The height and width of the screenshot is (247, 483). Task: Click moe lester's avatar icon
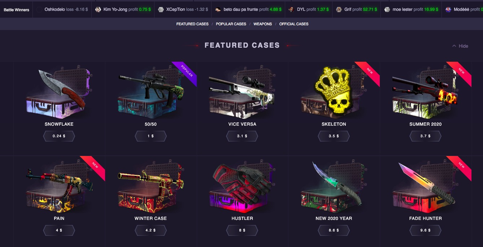point(387,9)
